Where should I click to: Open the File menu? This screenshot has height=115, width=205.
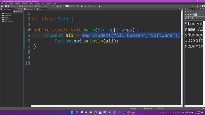click(x=2, y=4)
